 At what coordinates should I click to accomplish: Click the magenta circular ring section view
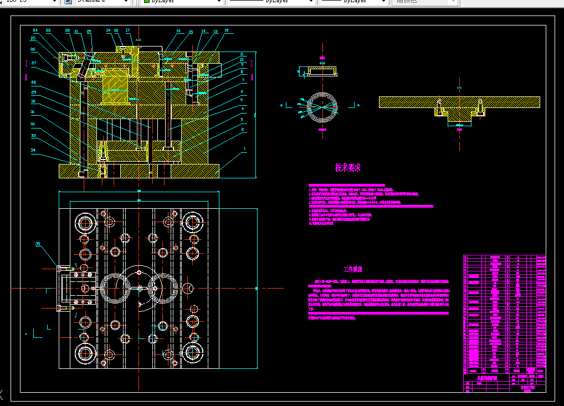click(x=322, y=107)
